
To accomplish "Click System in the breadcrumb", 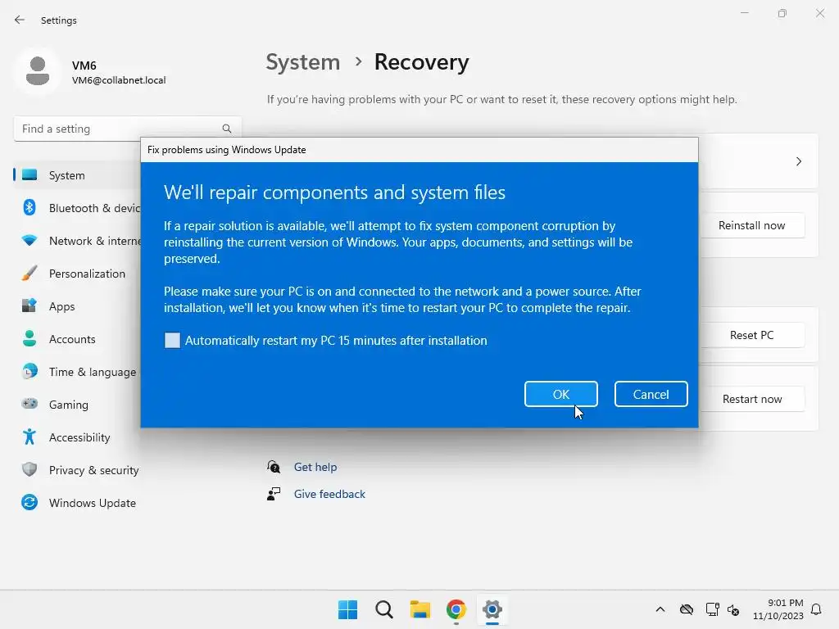I will pyautogui.click(x=303, y=62).
